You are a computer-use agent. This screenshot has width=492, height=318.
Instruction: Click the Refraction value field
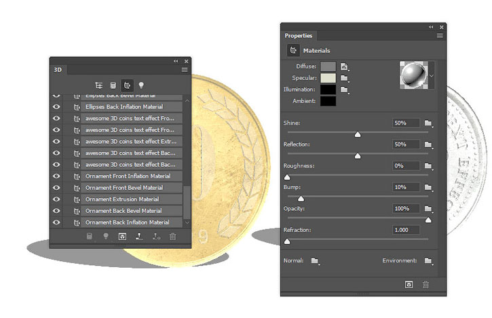tap(406, 231)
